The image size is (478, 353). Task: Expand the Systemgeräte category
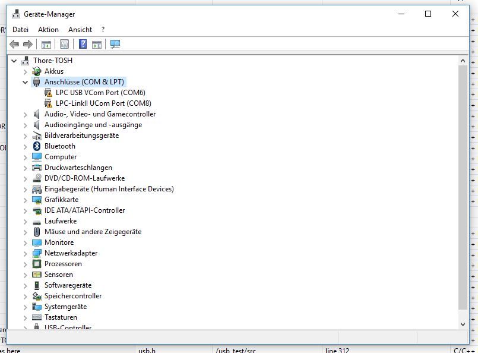pyautogui.click(x=26, y=307)
